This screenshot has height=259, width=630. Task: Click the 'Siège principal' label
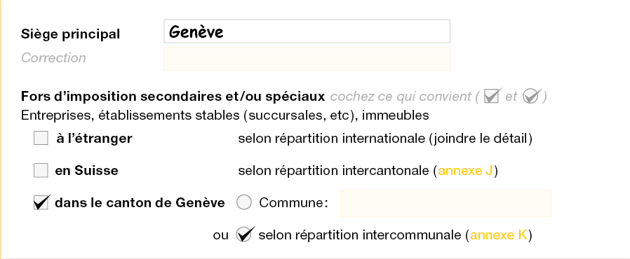(70, 34)
